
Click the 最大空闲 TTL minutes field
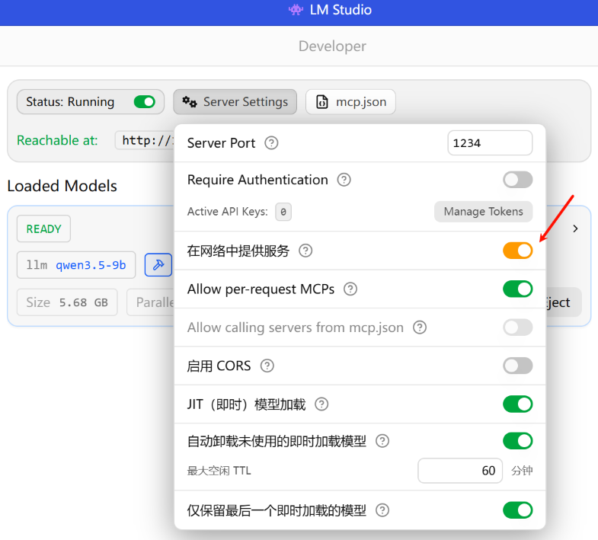pos(459,471)
